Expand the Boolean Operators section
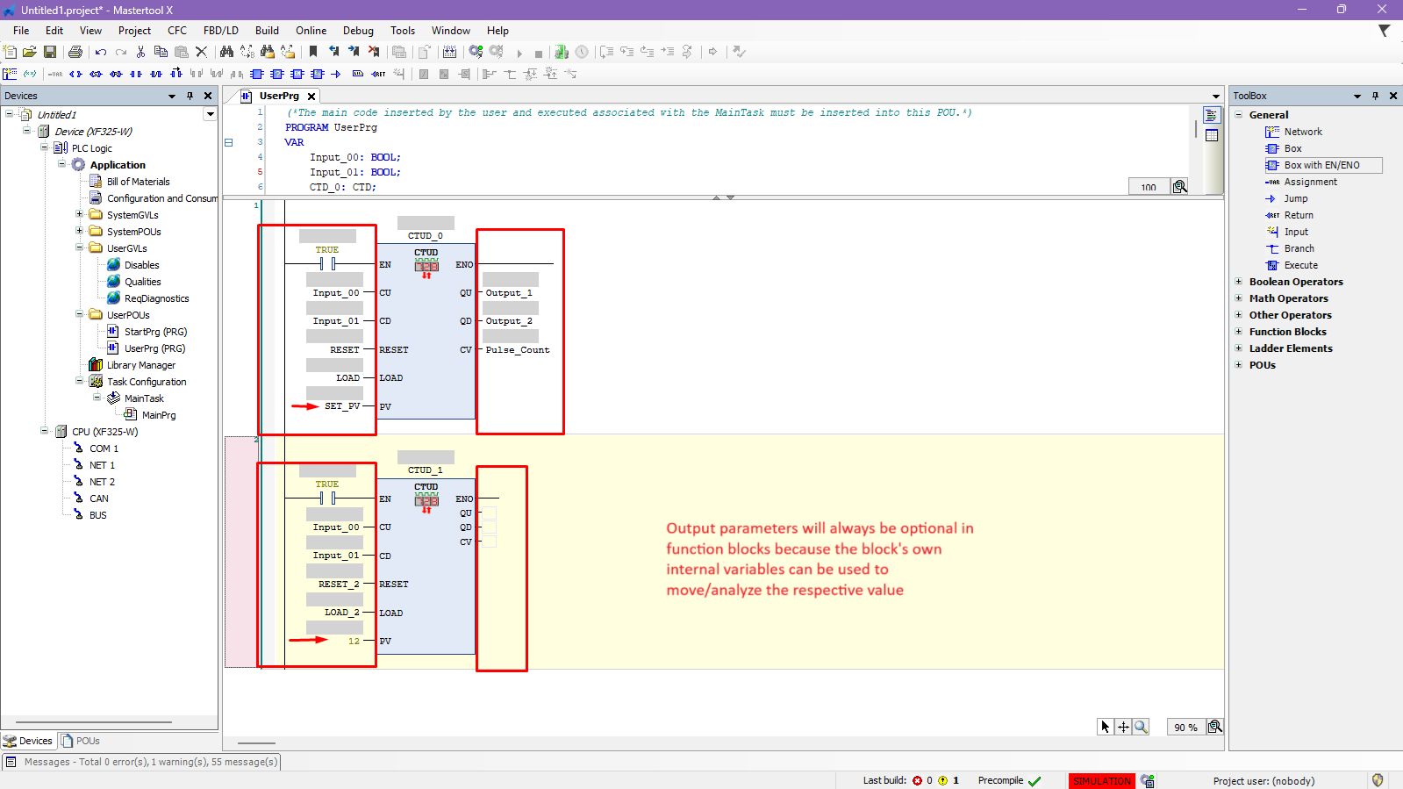 (x=1239, y=282)
